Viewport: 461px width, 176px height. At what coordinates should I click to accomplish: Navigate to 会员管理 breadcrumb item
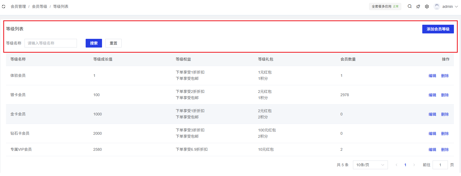click(18, 7)
